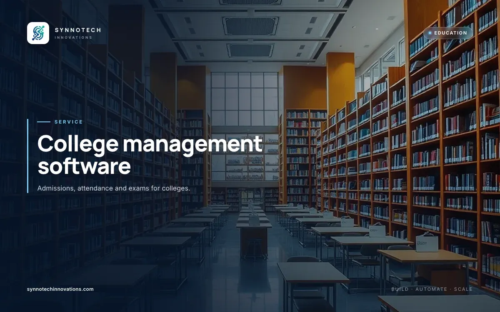
Task: Open the synnotechinnovations.com link
Action: click(x=60, y=289)
